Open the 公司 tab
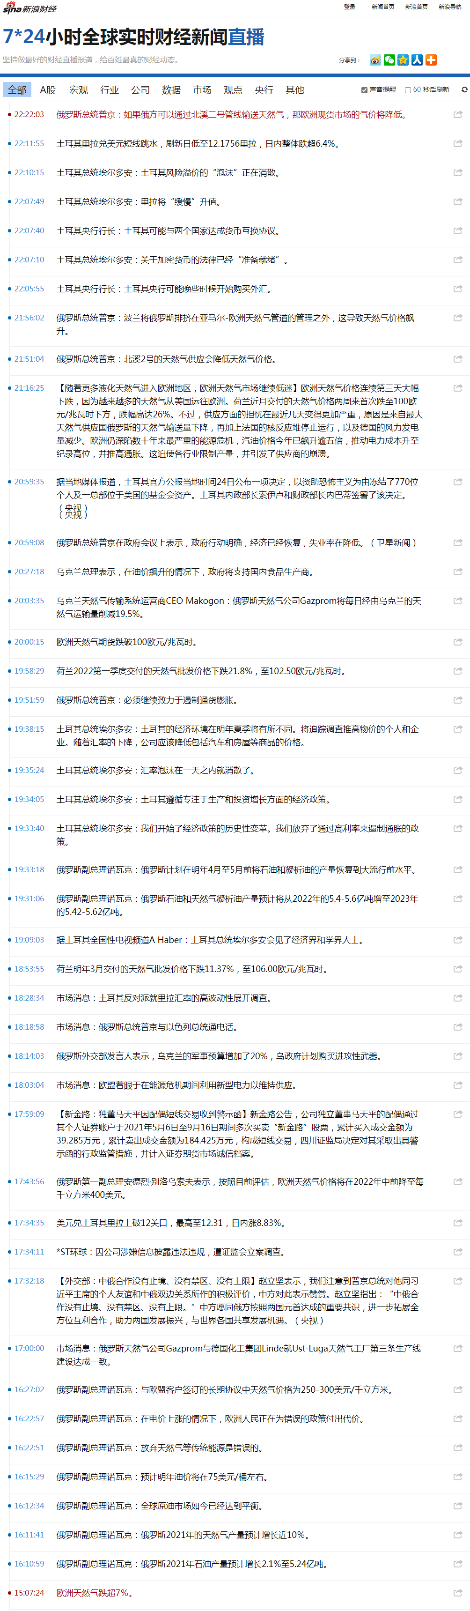The width and height of the screenshot is (470, 1611). tap(140, 90)
